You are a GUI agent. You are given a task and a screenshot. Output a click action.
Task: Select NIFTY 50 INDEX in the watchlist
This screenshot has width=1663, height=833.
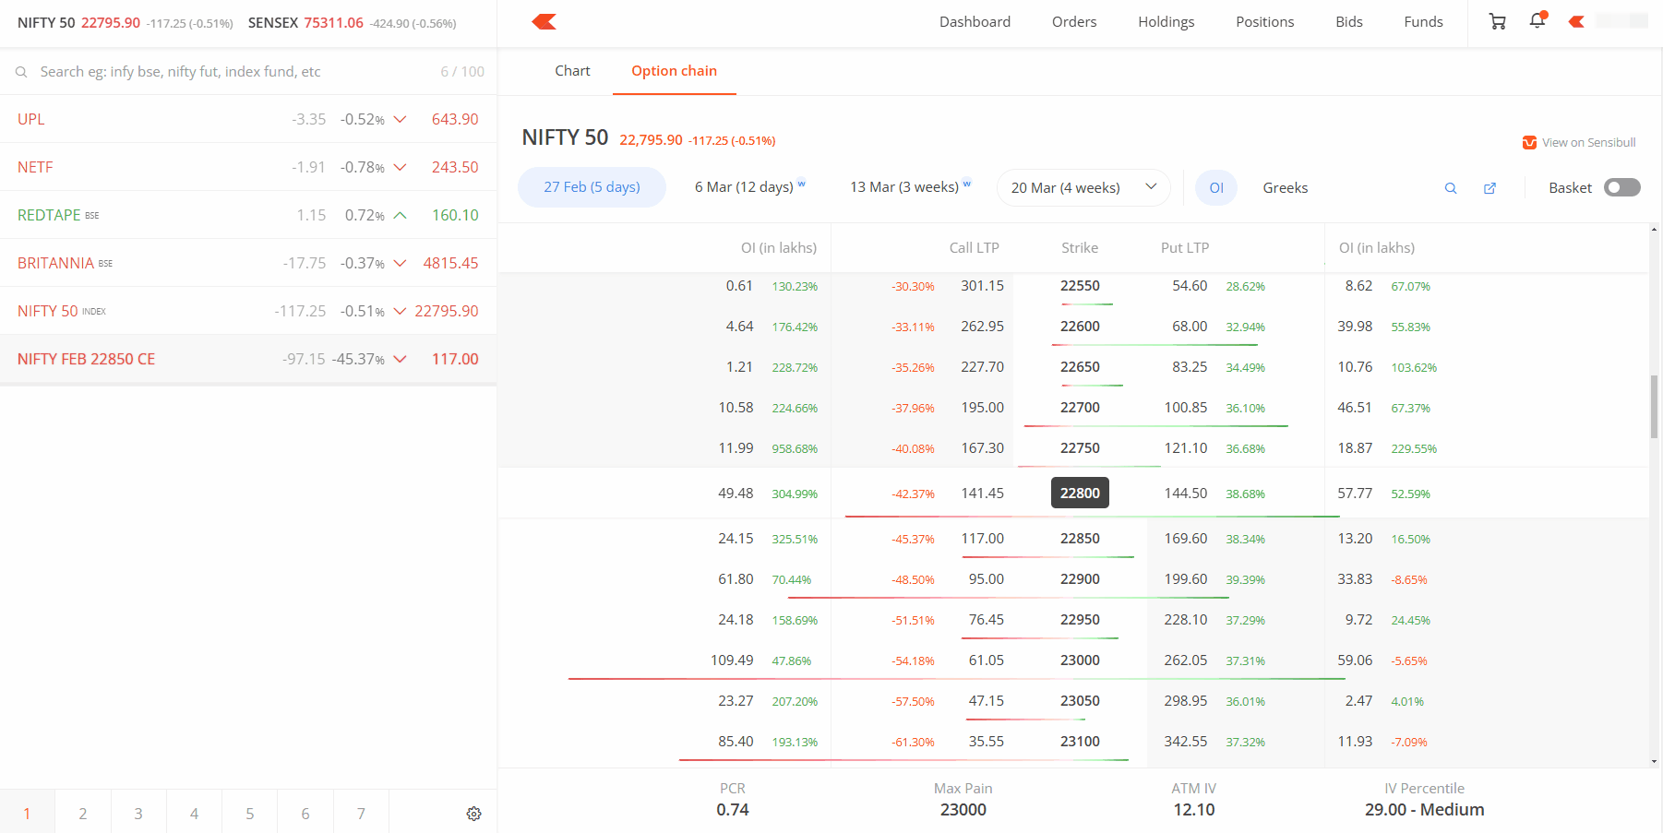tap(248, 311)
